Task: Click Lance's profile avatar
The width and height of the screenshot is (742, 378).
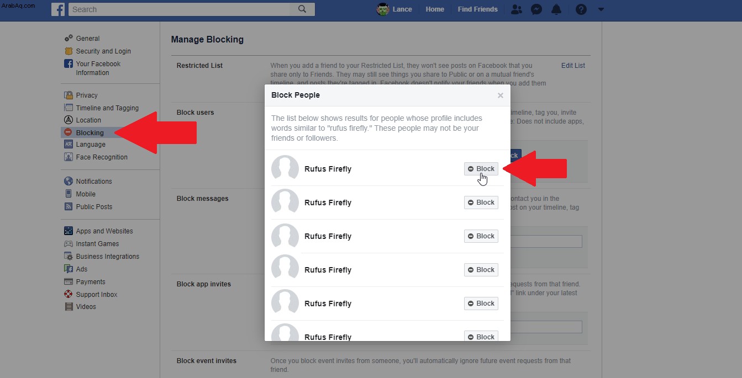Action: [x=383, y=9]
